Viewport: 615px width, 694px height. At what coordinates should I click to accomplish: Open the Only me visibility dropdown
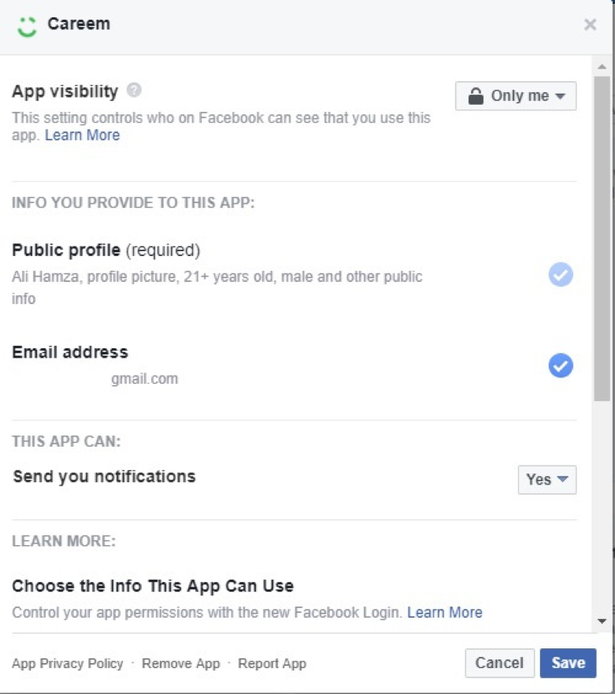[516, 96]
